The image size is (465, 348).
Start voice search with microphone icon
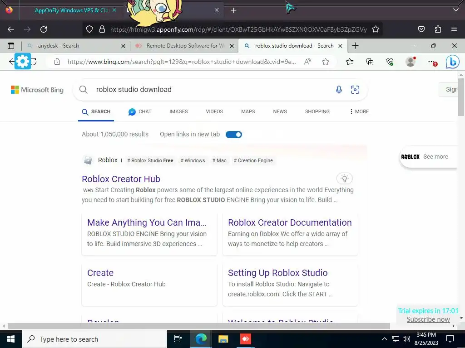point(339,90)
